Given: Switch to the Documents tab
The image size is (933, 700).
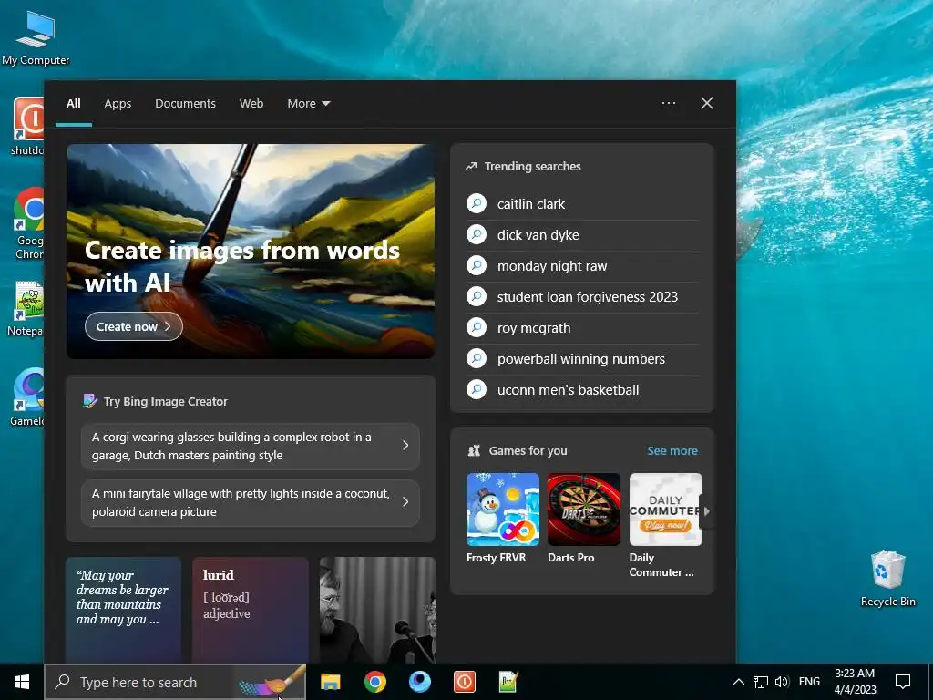Looking at the screenshot, I should tap(185, 104).
